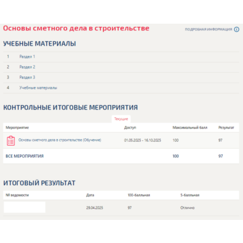Click row number 4 in materials list
This screenshot has width=243, height=243.
pyautogui.click(x=8, y=88)
